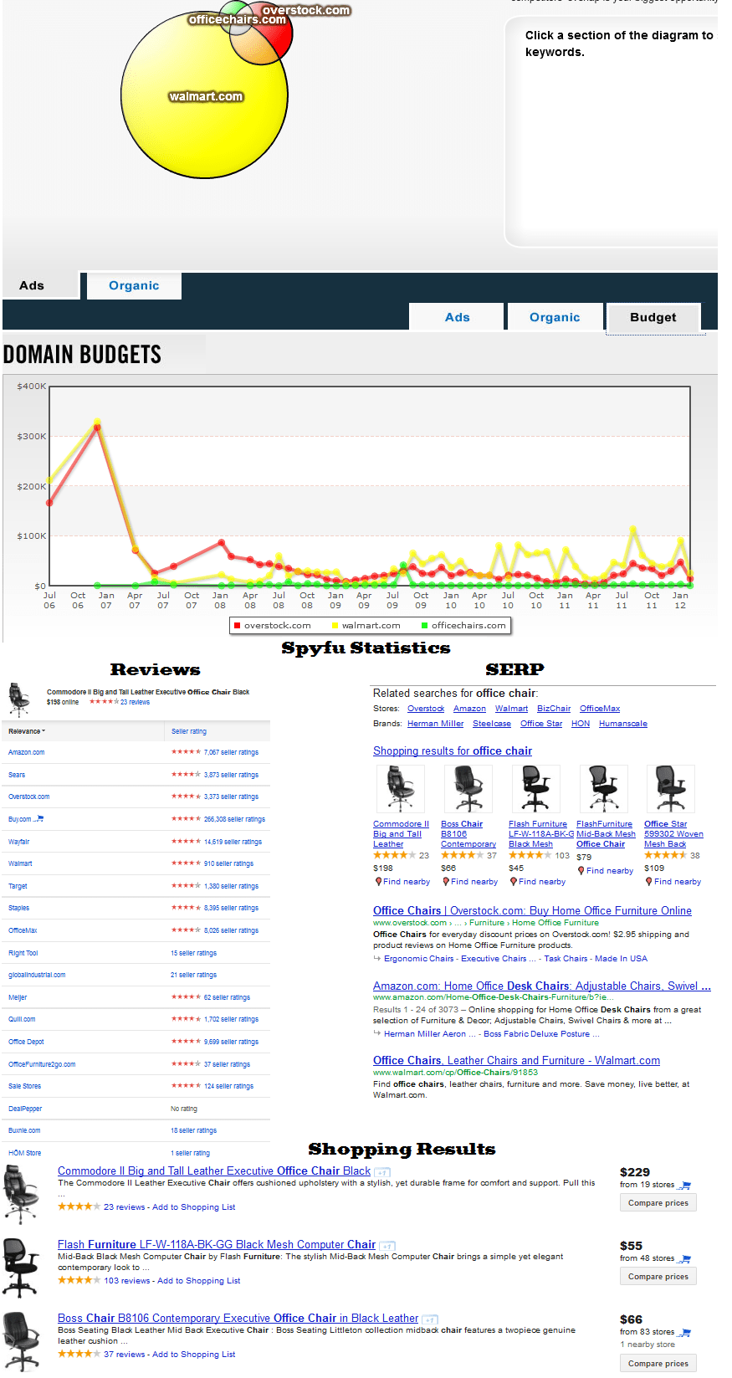Open the Flash Furniture mesh chair thumbnail in Shopping Results
This screenshot has height=1378, width=732.
tap(21, 1268)
